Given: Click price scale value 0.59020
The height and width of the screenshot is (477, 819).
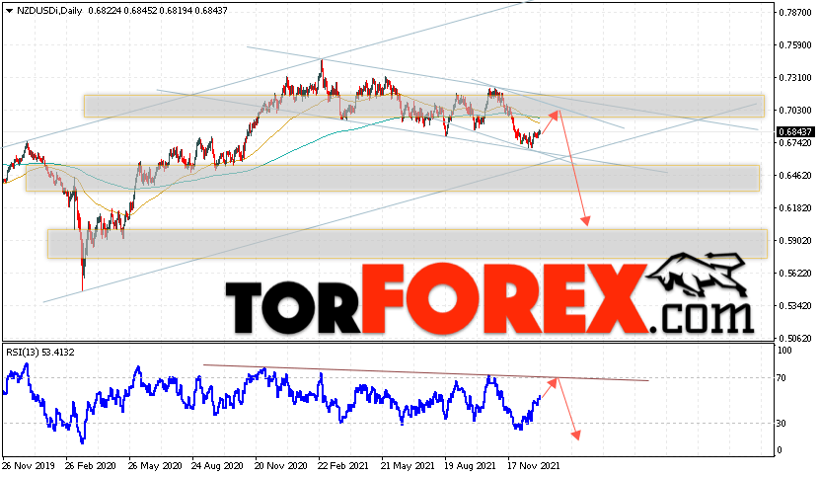Looking at the screenshot, I should (x=795, y=241).
